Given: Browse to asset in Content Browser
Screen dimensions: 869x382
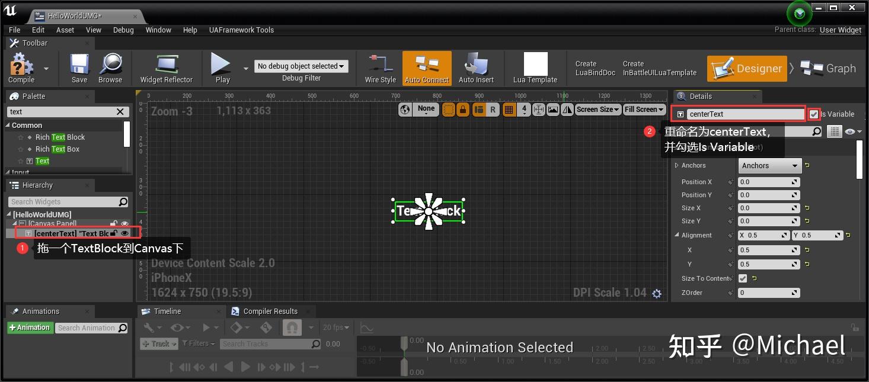Looking at the screenshot, I should [110, 68].
